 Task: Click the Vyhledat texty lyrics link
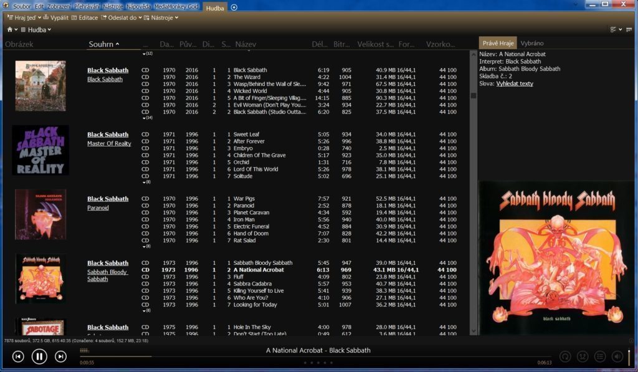point(514,83)
